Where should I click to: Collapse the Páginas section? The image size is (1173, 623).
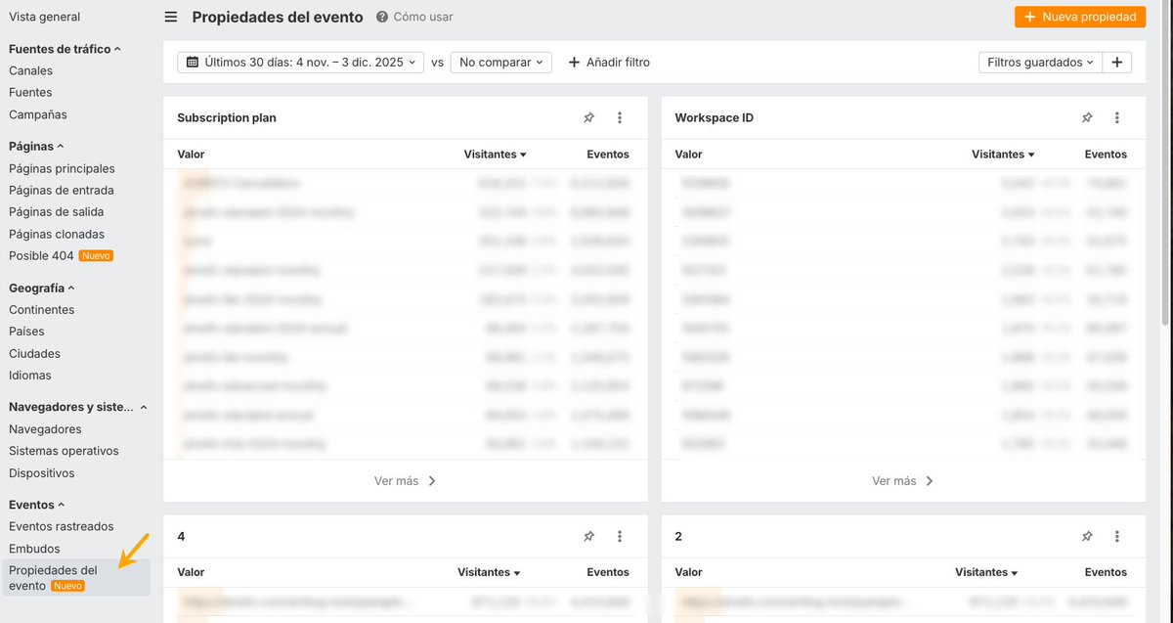36,147
